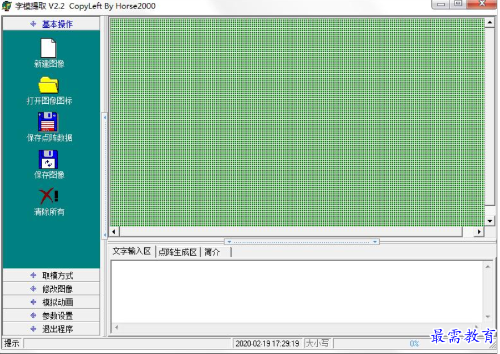Click the canvas scroll right arrow
This screenshot has height=354, width=500.
point(479,231)
